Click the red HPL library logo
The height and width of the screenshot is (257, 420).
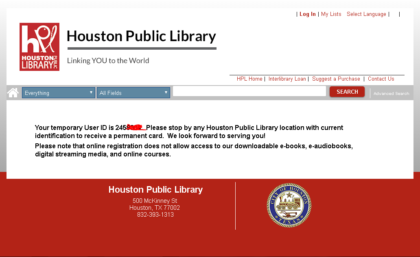point(39,47)
